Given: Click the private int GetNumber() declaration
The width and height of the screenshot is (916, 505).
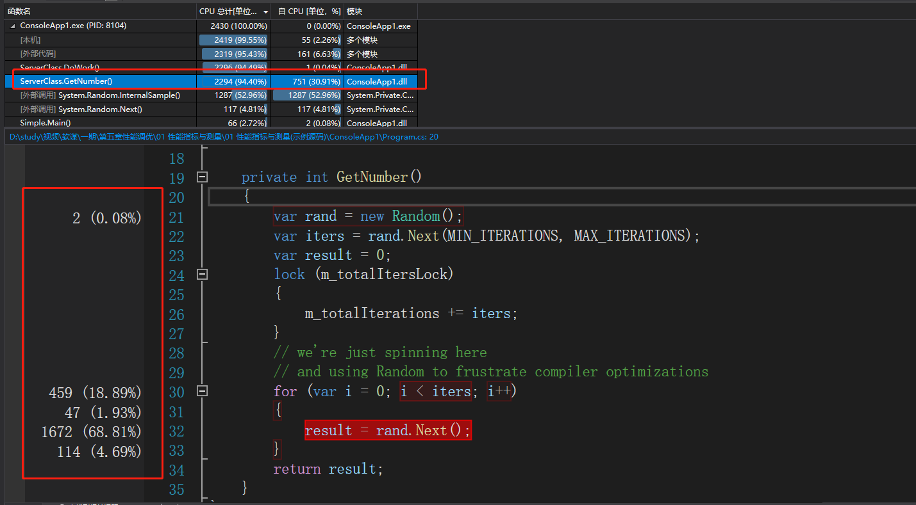Looking at the screenshot, I should (331, 177).
